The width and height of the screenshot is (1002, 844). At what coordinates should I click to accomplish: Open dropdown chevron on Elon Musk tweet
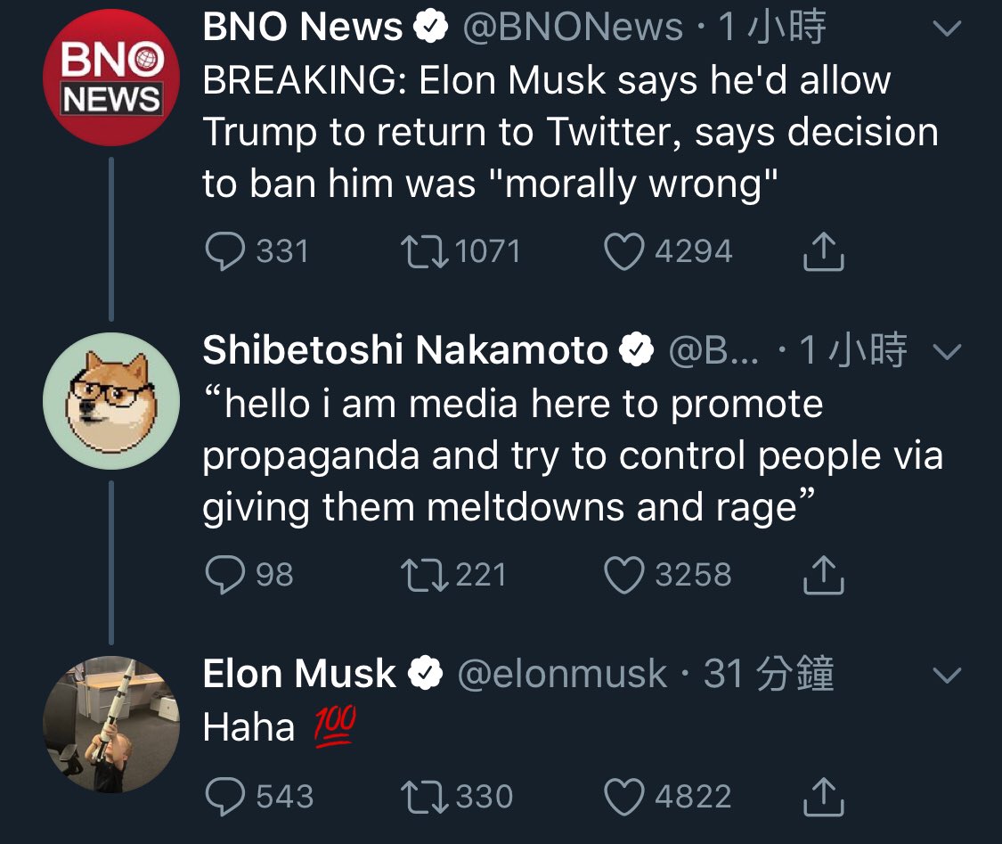coord(946,676)
